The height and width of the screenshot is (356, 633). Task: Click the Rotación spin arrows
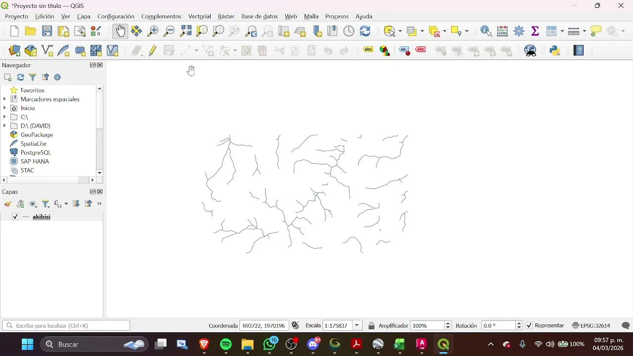pos(519,325)
